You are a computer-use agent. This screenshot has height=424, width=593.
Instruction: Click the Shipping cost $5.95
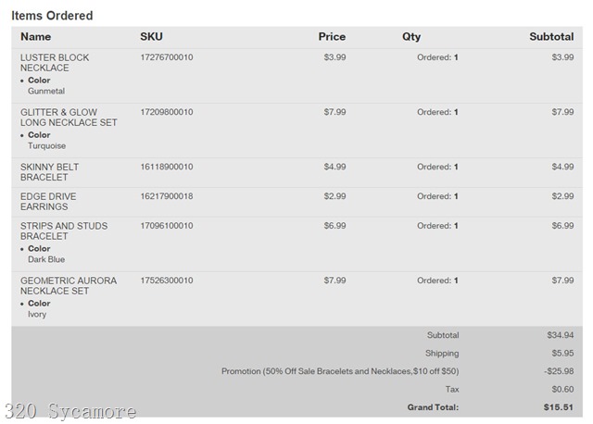tap(561, 354)
